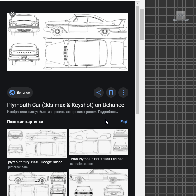Click the 1968 Plymouth Barracuda Fastback caption
The height and width of the screenshot is (196, 196).
pyautogui.click(x=98, y=159)
